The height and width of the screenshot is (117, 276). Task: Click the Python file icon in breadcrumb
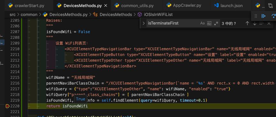45,15
